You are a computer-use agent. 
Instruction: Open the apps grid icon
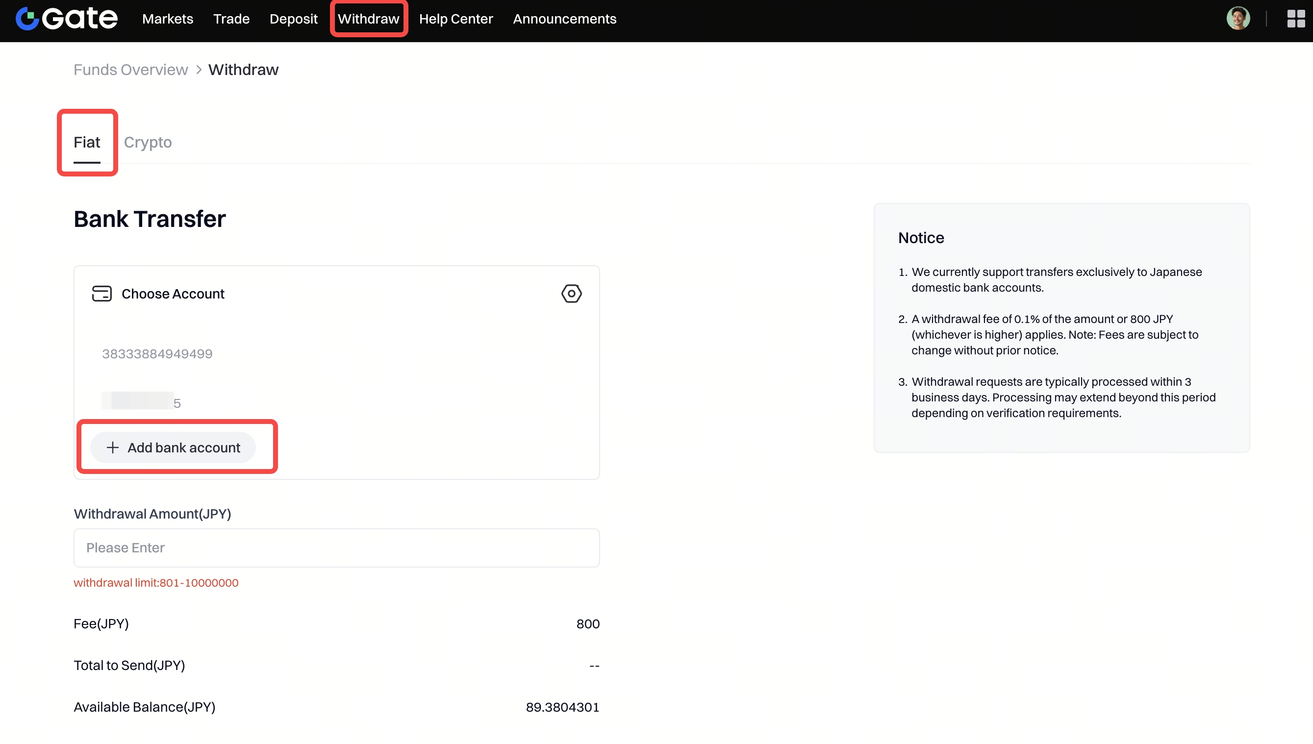(1296, 19)
